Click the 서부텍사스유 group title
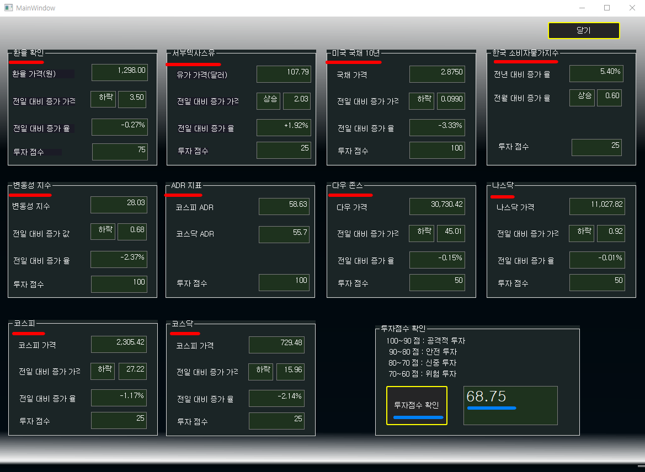The height and width of the screenshot is (472, 645). tap(193, 53)
